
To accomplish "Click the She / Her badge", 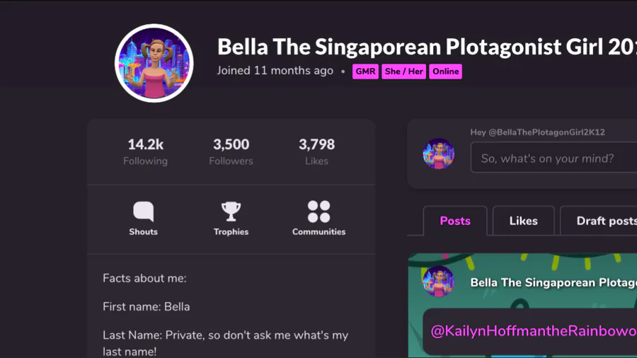I will [x=404, y=71].
